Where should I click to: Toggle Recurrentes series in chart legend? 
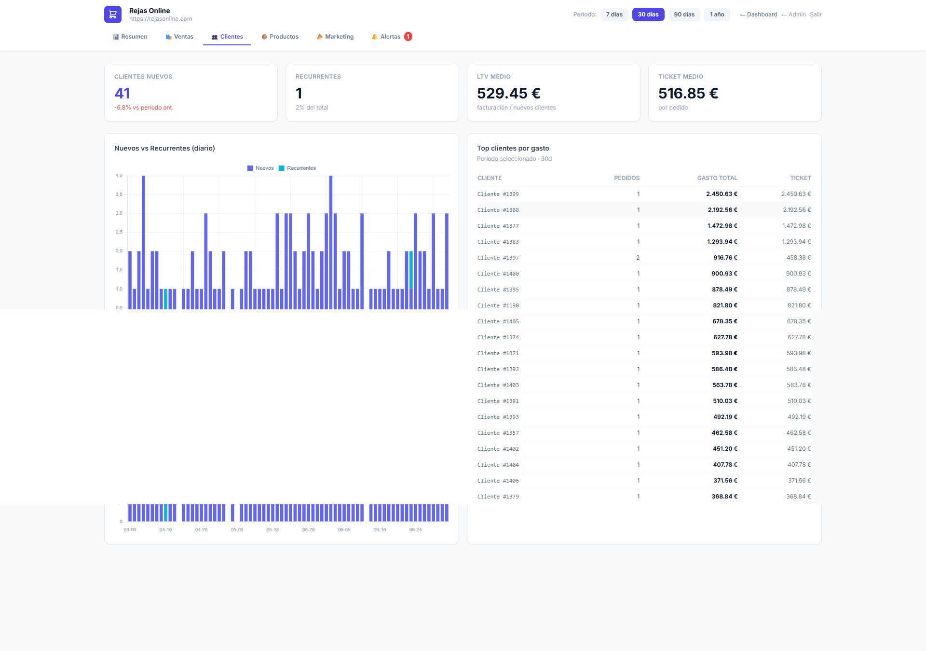click(x=297, y=168)
